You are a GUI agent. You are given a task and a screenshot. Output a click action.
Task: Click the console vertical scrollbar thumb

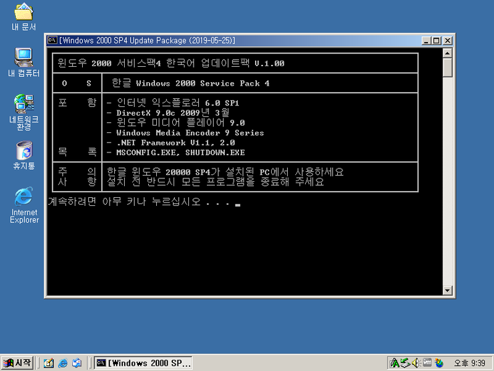pos(447,68)
